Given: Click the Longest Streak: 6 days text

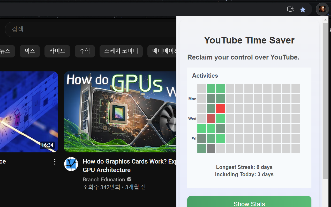Looking at the screenshot, I should click(244, 167).
